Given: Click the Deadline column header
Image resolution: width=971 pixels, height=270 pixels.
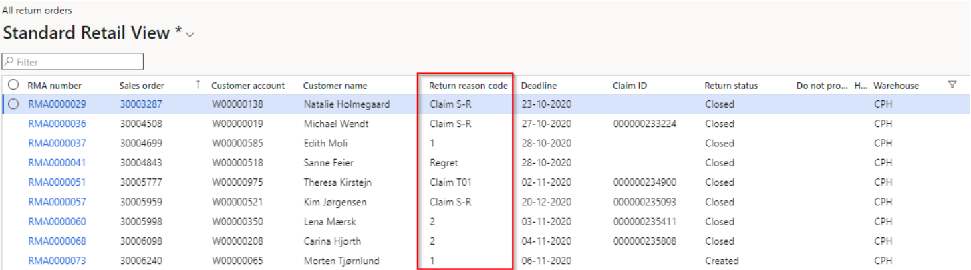Looking at the screenshot, I should click(539, 86).
